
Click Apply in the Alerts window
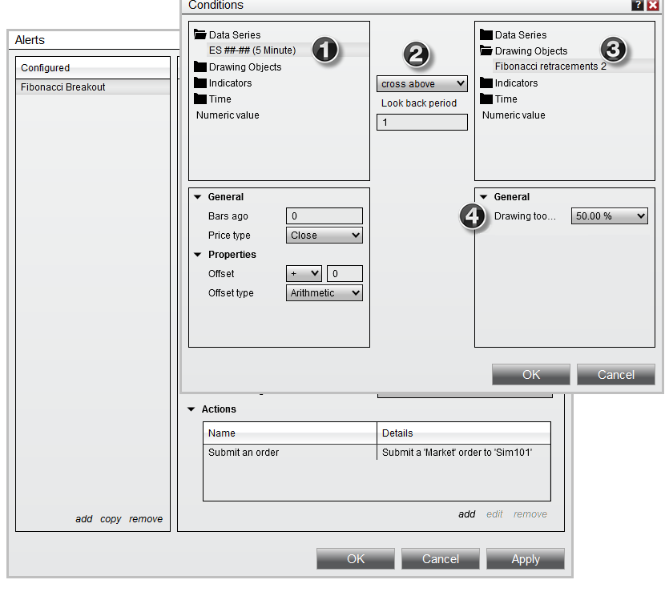[525, 559]
